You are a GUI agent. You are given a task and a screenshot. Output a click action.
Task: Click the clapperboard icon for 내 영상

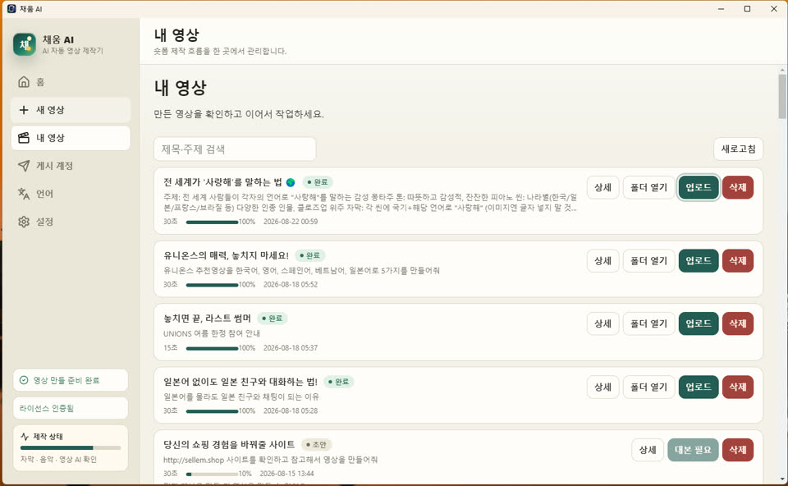[x=24, y=138]
